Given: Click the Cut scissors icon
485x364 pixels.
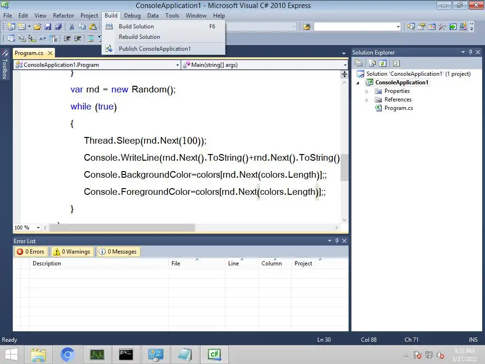Looking at the screenshot, I should [x=72, y=27].
